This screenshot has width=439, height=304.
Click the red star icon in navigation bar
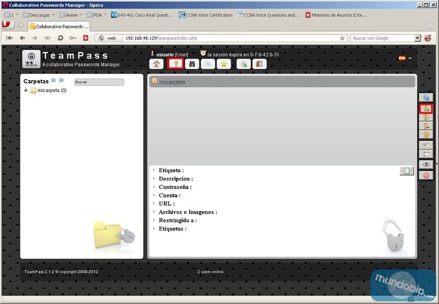pyautogui.click(x=86, y=38)
